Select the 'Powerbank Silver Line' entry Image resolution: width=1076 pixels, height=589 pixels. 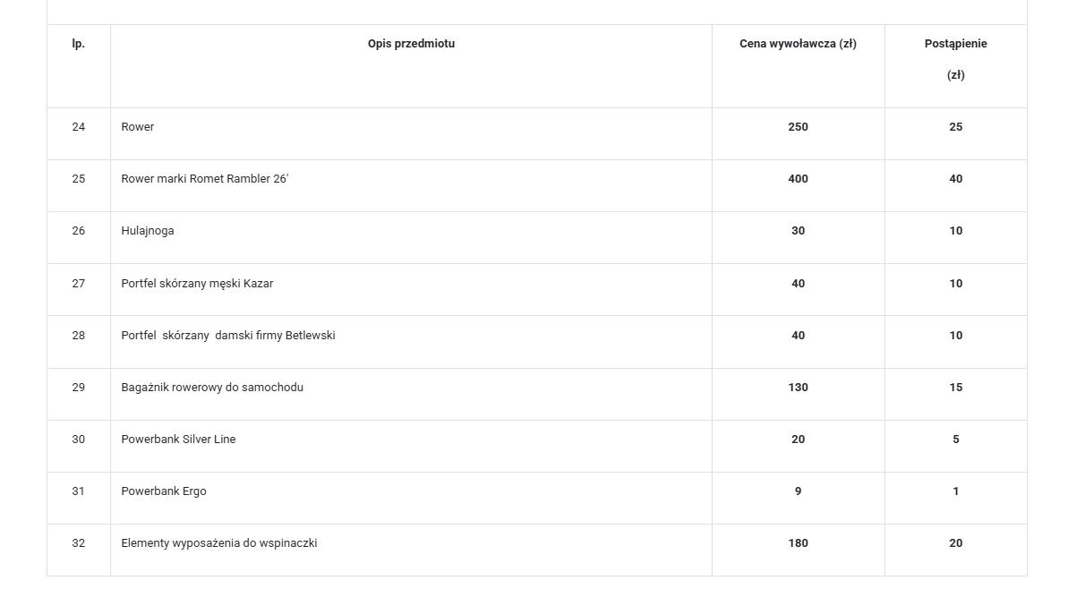pyautogui.click(x=178, y=440)
